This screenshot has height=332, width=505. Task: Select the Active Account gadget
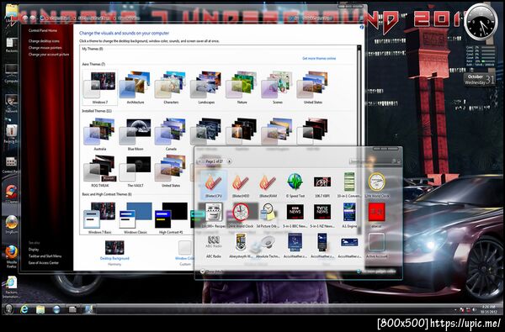[376, 245]
